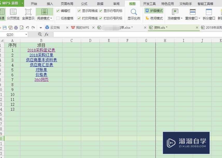222x158 pixels.
Task: Follow the 对账单 hyperlink in cell B5
Action: [41, 70]
